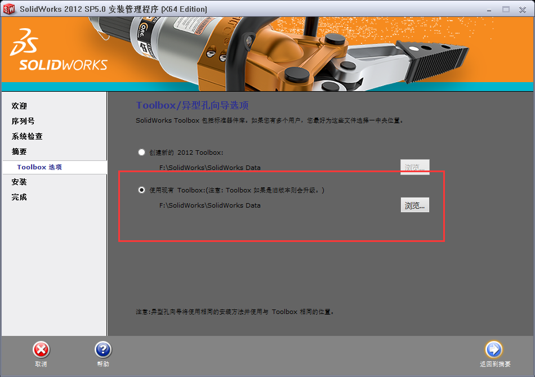535x377 pixels.
Task: Open Help via the blue question icon
Action: 103,350
